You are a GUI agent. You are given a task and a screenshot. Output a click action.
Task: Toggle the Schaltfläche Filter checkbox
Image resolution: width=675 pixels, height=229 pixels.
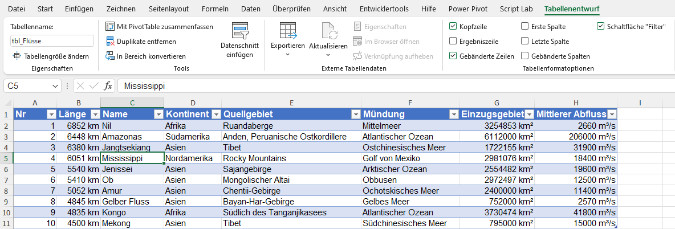[x=601, y=27]
